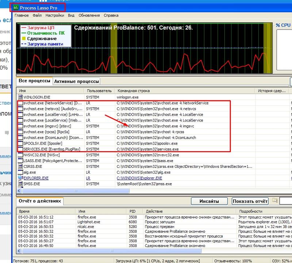Select the SPOOLSV.EXE [Spooler] process row
The image size is (292, 263).
[51, 143]
